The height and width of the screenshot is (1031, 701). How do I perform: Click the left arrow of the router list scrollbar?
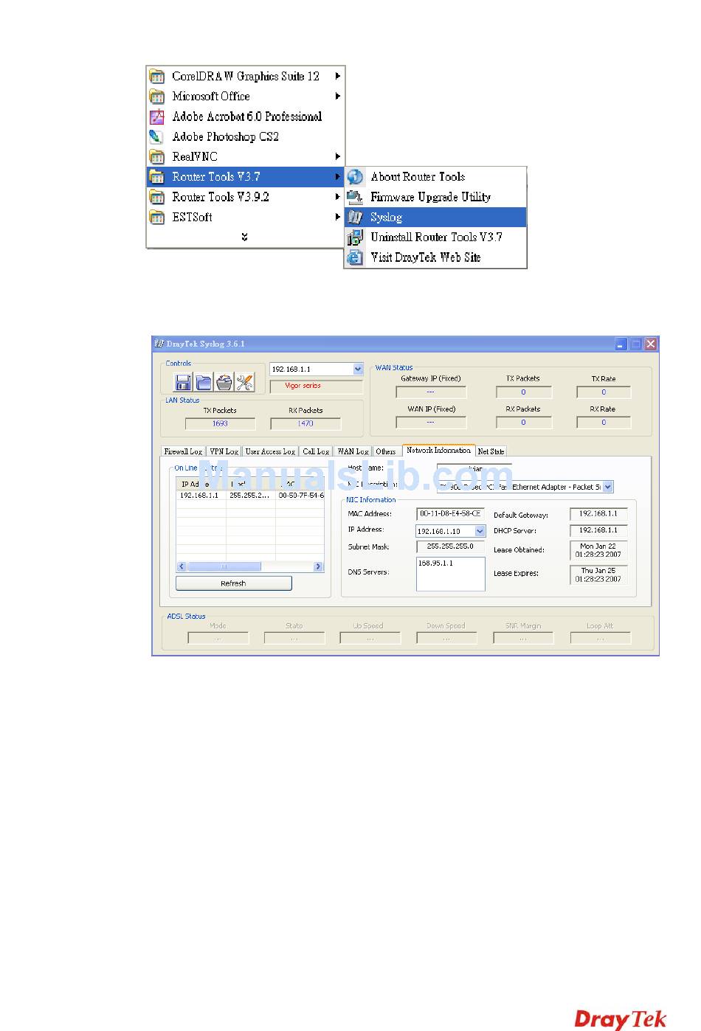pos(181,566)
